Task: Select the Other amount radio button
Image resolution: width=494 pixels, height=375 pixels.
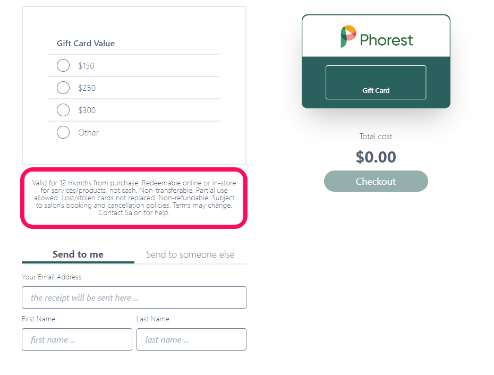Action: coord(63,132)
